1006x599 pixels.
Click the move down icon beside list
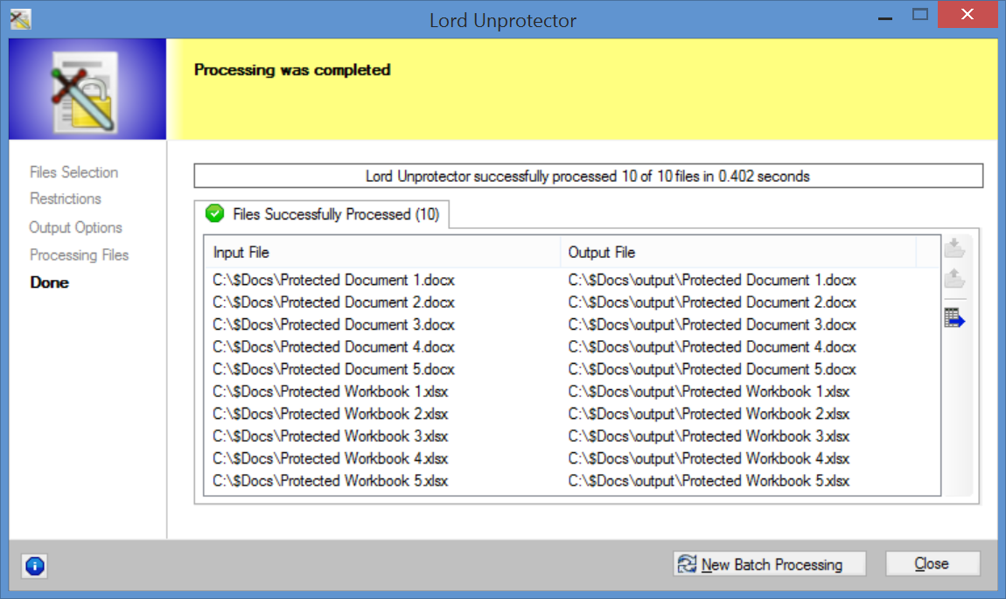954,247
